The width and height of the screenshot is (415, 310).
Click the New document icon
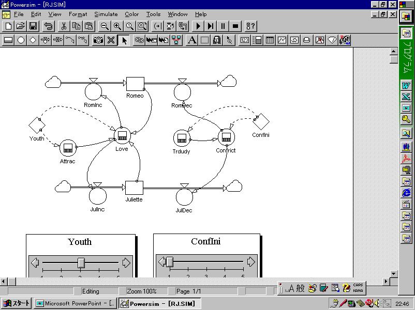click(x=8, y=26)
